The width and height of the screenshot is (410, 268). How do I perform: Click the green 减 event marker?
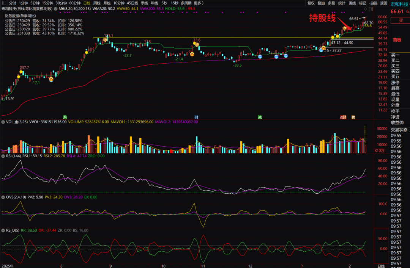[260, 117]
